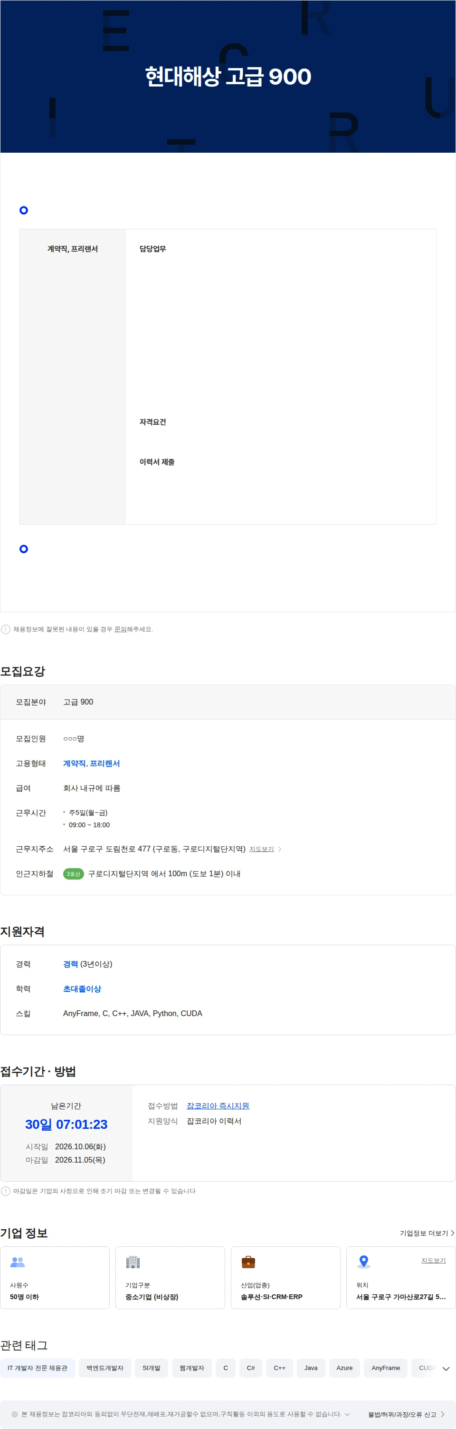Screen dimensions: 456x1429
Task: Select the C# tag
Action: [x=251, y=1368]
